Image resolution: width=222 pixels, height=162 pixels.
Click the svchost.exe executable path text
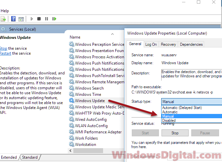pos(172,92)
